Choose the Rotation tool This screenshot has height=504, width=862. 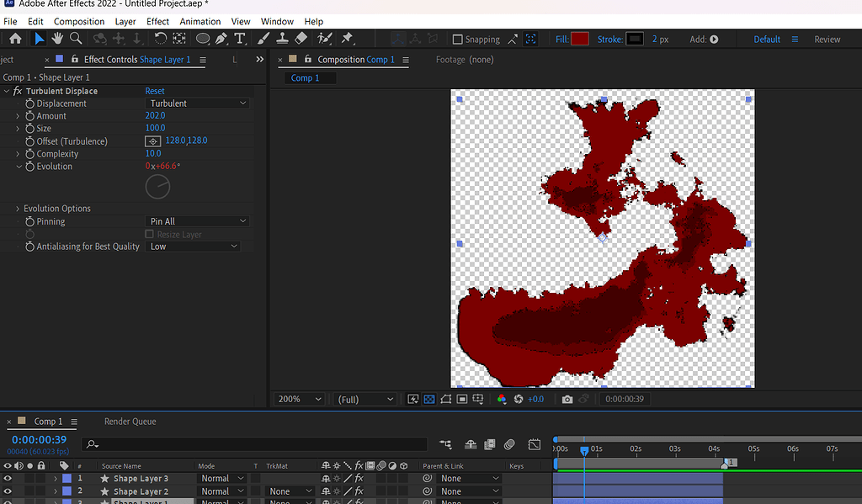(x=161, y=38)
